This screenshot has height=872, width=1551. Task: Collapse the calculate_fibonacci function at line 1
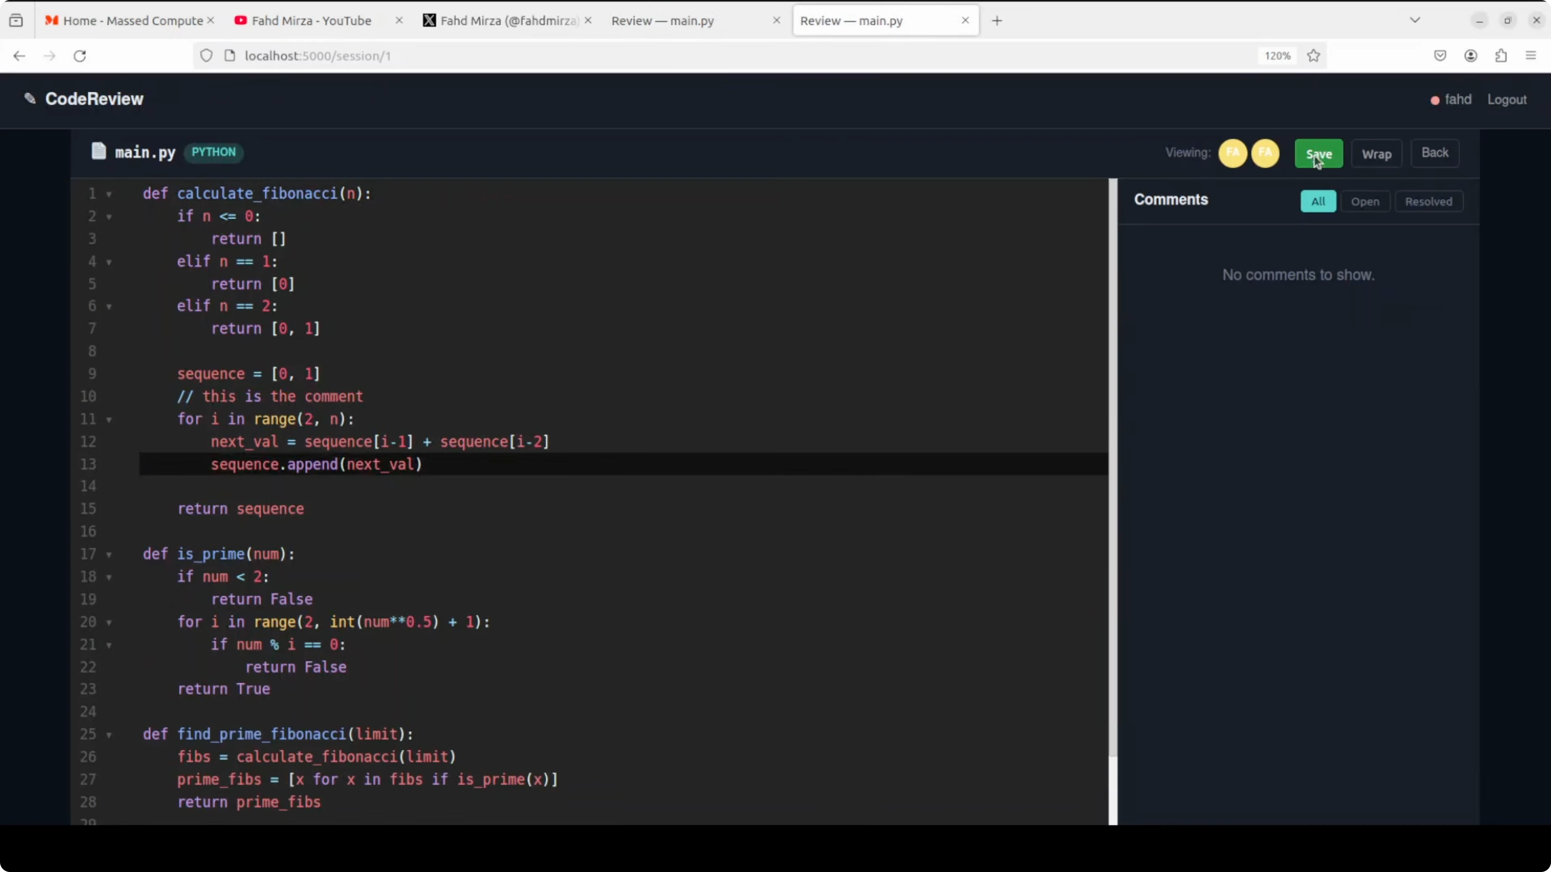[109, 194]
